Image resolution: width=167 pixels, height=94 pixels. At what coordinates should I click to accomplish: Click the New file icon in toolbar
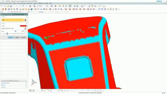click(5, 6)
